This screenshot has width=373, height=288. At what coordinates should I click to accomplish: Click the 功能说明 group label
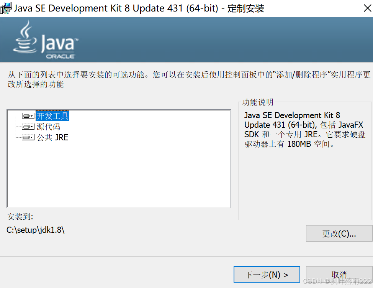pos(258,102)
